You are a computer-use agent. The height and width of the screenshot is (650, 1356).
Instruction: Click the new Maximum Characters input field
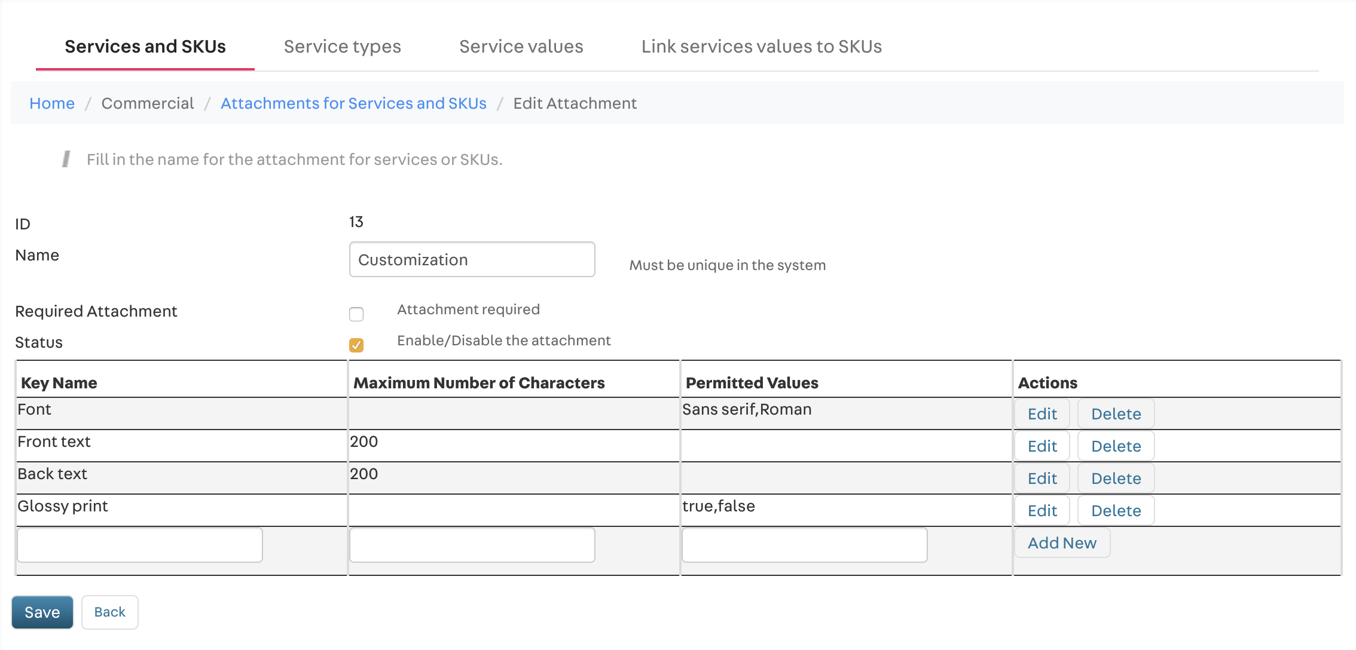click(x=472, y=545)
